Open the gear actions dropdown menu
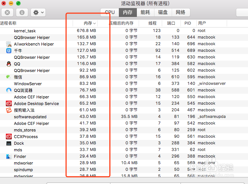 [x=38, y=12]
